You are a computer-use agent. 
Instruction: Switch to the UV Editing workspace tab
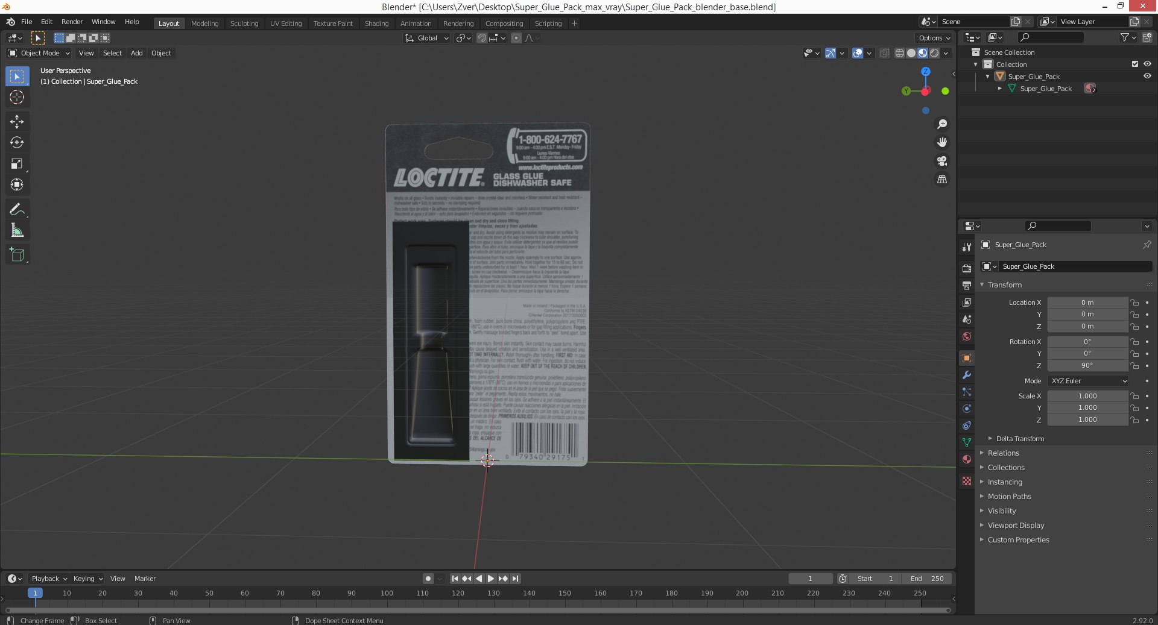click(286, 24)
